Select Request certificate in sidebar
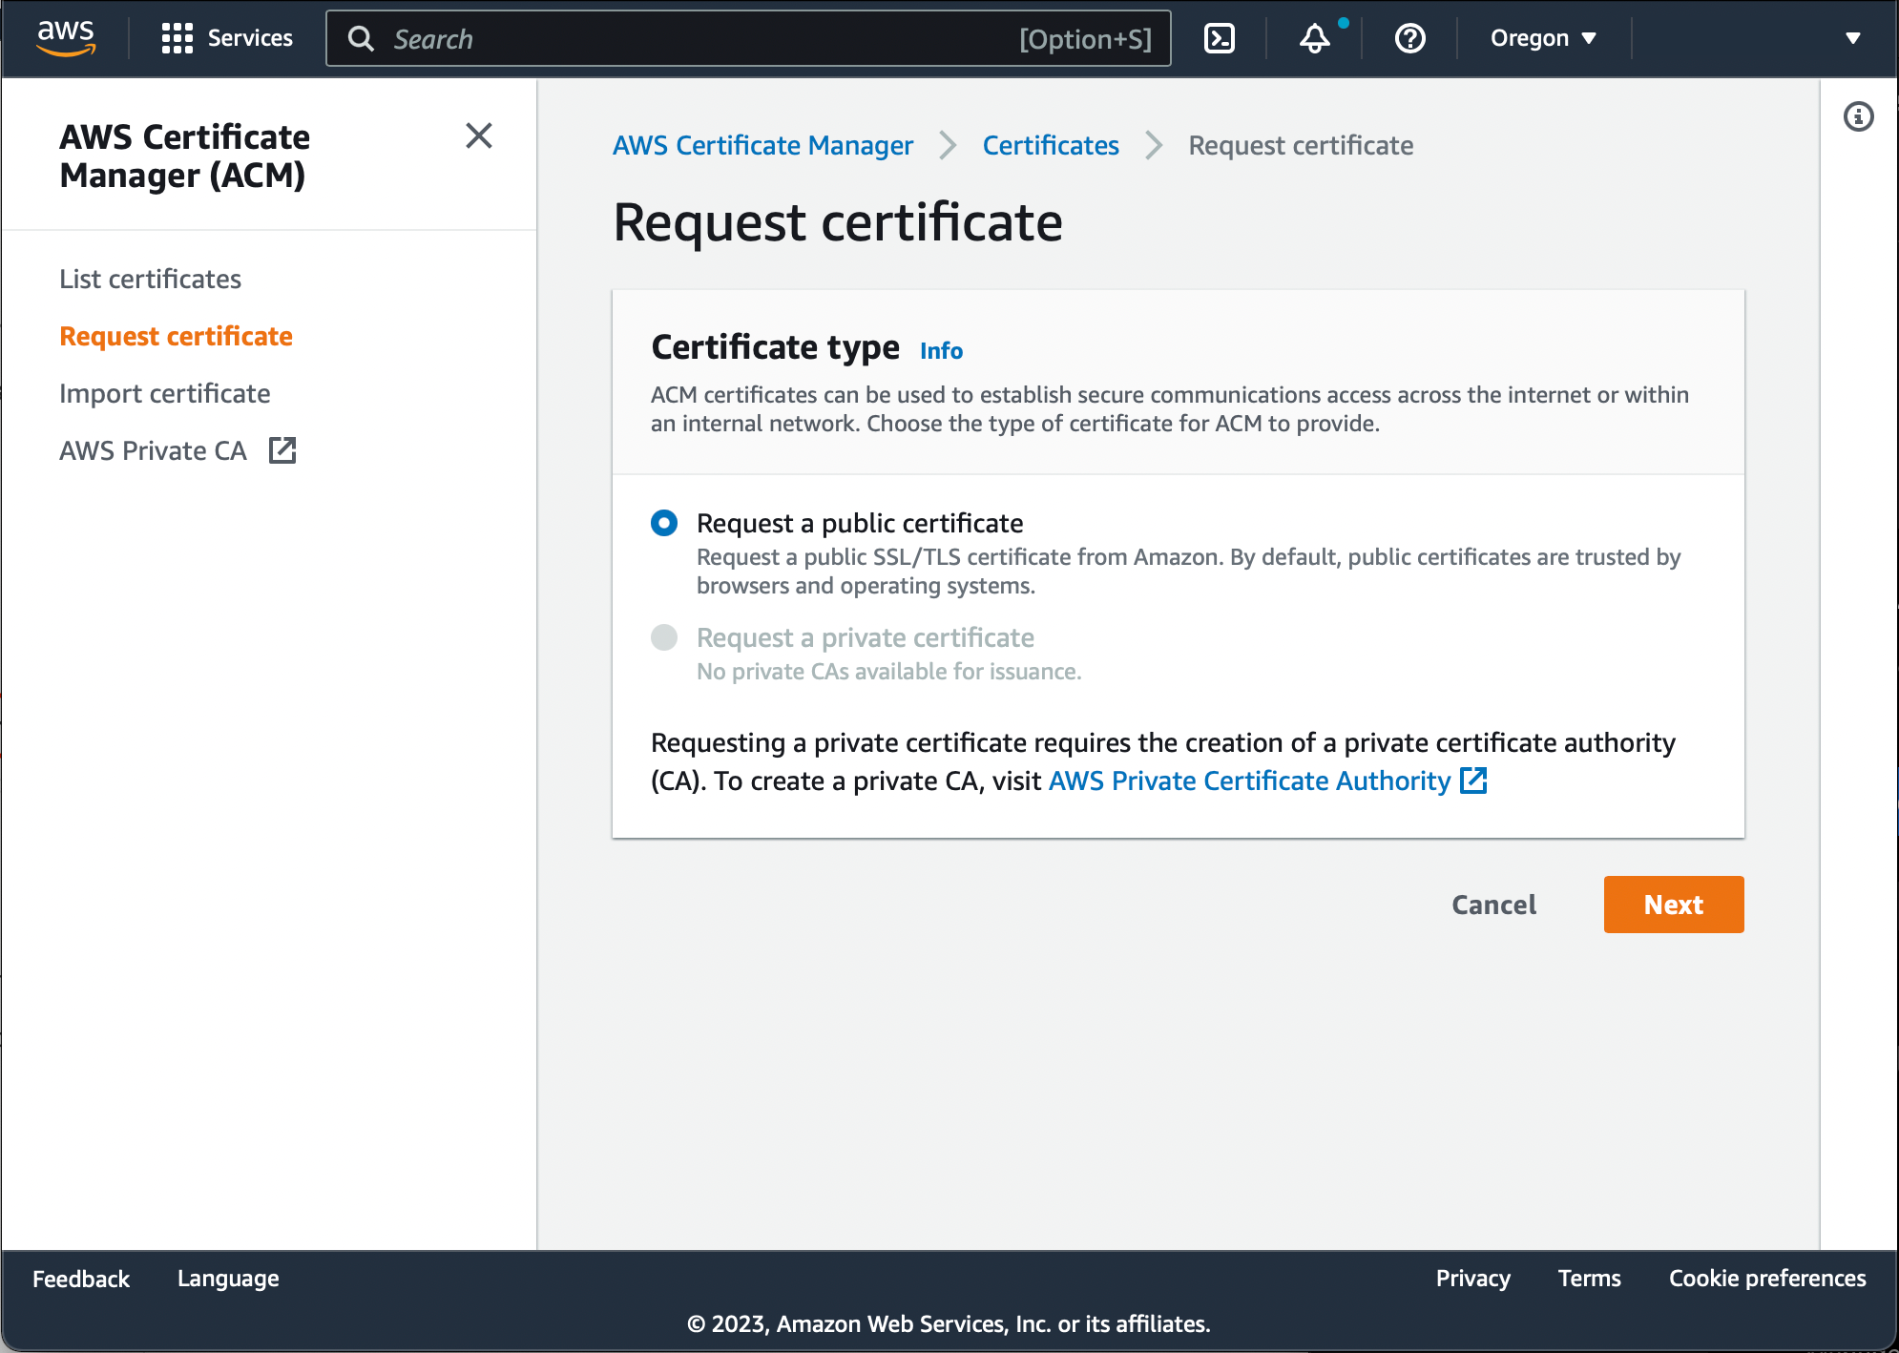This screenshot has width=1899, height=1353. coord(176,336)
